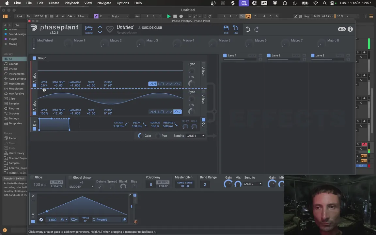
Task: Enable Global Unison checkbox
Action: (x=70, y=178)
